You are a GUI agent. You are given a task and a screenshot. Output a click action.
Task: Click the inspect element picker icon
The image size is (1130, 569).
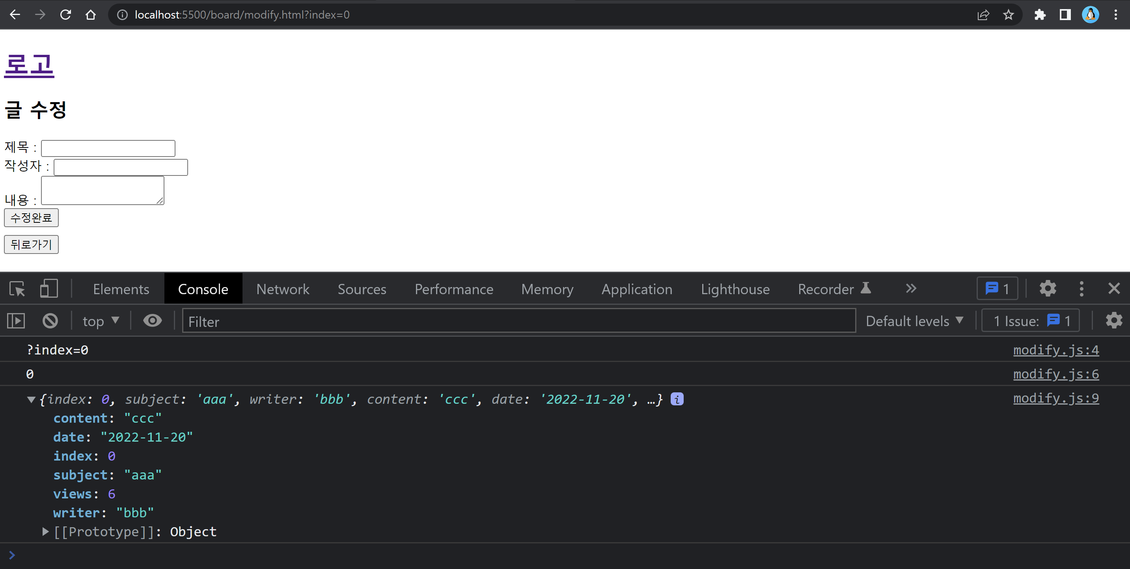pos(17,289)
